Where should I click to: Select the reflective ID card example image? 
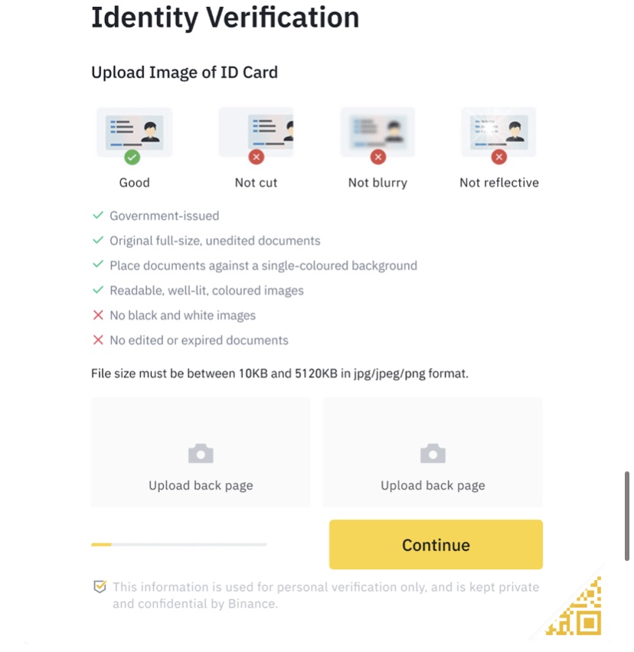click(x=498, y=130)
